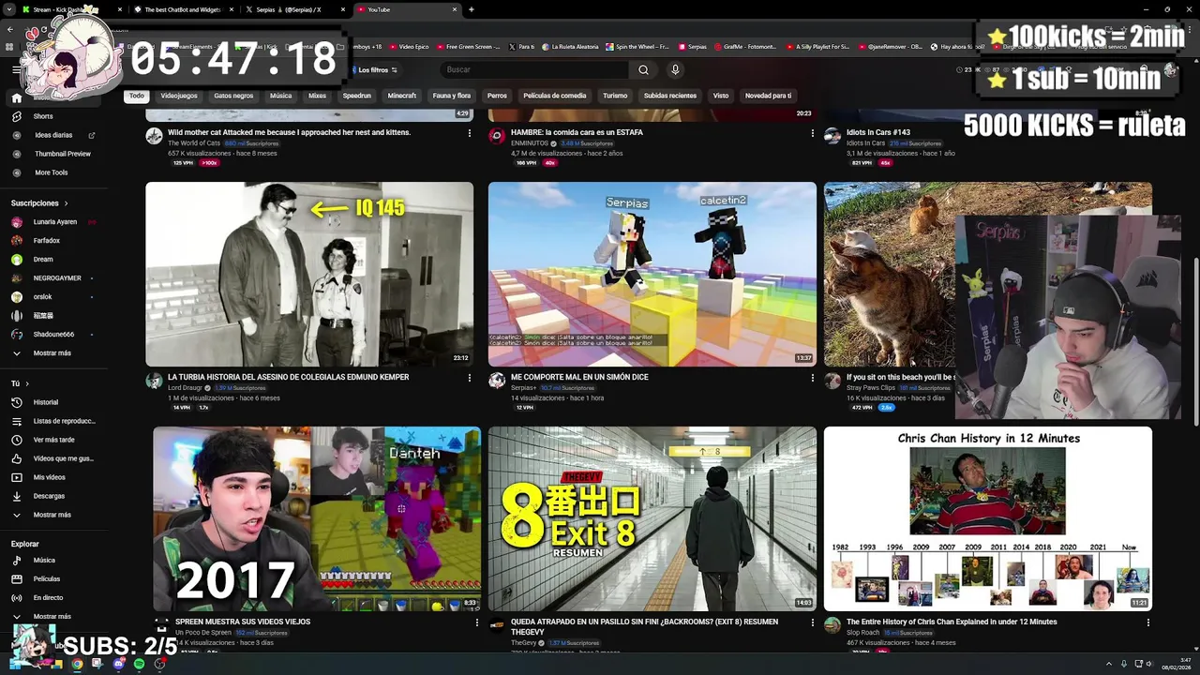Open Descargas in sidebar
The width and height of the screenshot is (1200, 675).
(49, 496)
